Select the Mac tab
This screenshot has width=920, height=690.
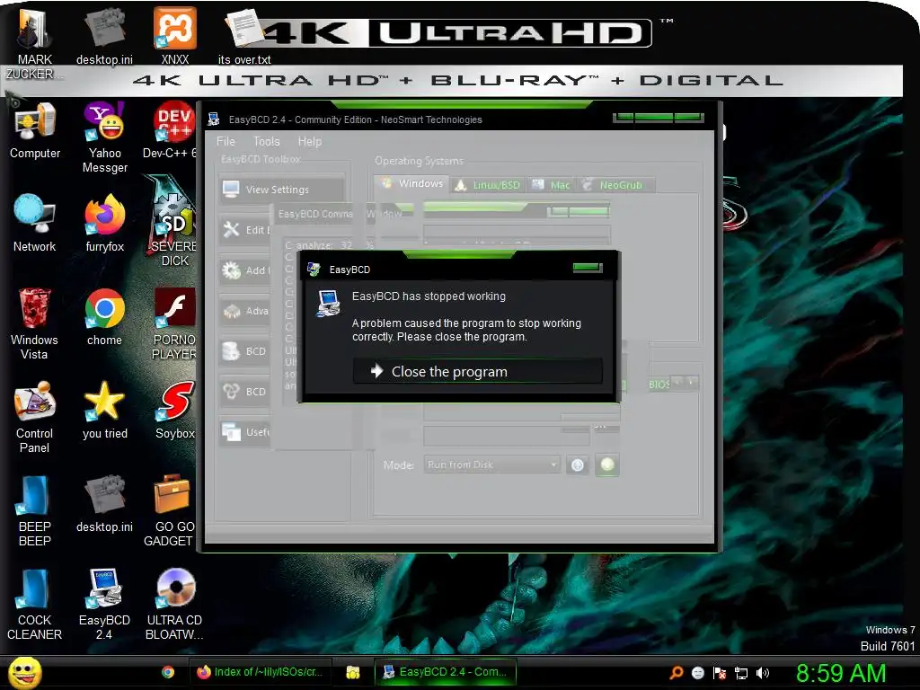[551, 185]
